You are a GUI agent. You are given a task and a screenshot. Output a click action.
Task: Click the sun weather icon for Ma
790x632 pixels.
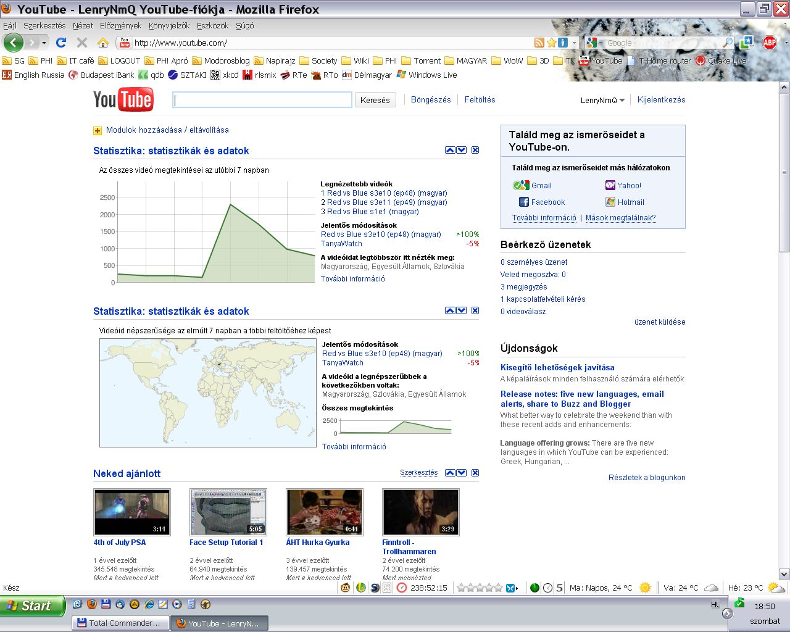(x=645, y=588)
